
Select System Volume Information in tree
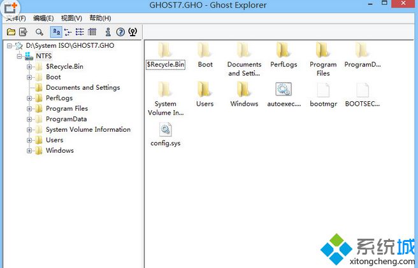88,129
